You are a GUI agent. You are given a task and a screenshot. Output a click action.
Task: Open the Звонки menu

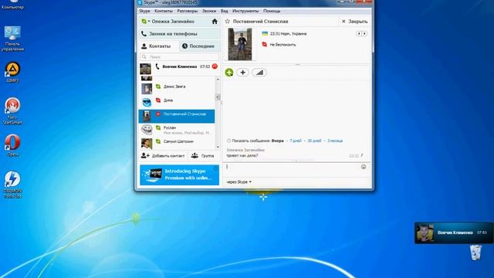pos(209,11)
